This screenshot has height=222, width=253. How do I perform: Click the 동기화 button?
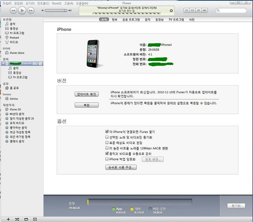point(236,206)
